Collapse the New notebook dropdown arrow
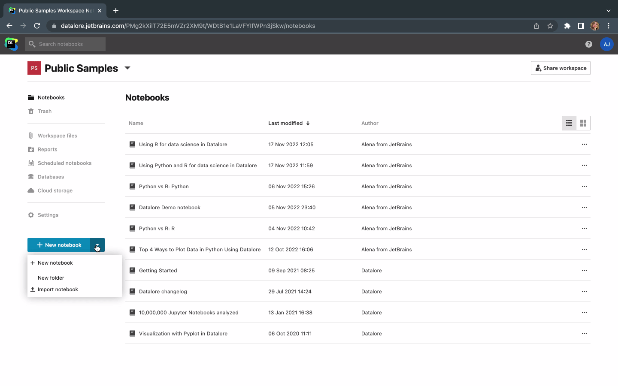 (x=97, y=245)
